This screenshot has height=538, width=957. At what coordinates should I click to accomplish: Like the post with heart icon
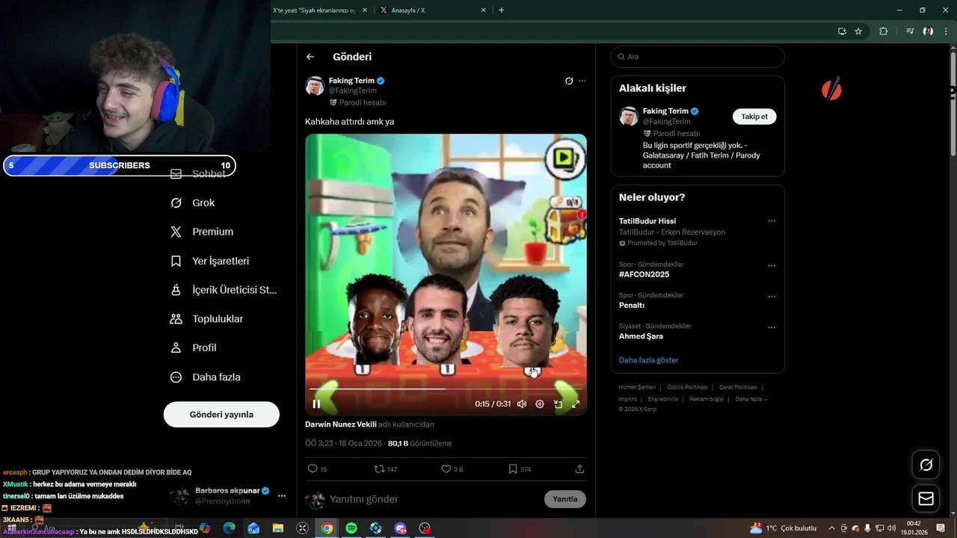446,469
